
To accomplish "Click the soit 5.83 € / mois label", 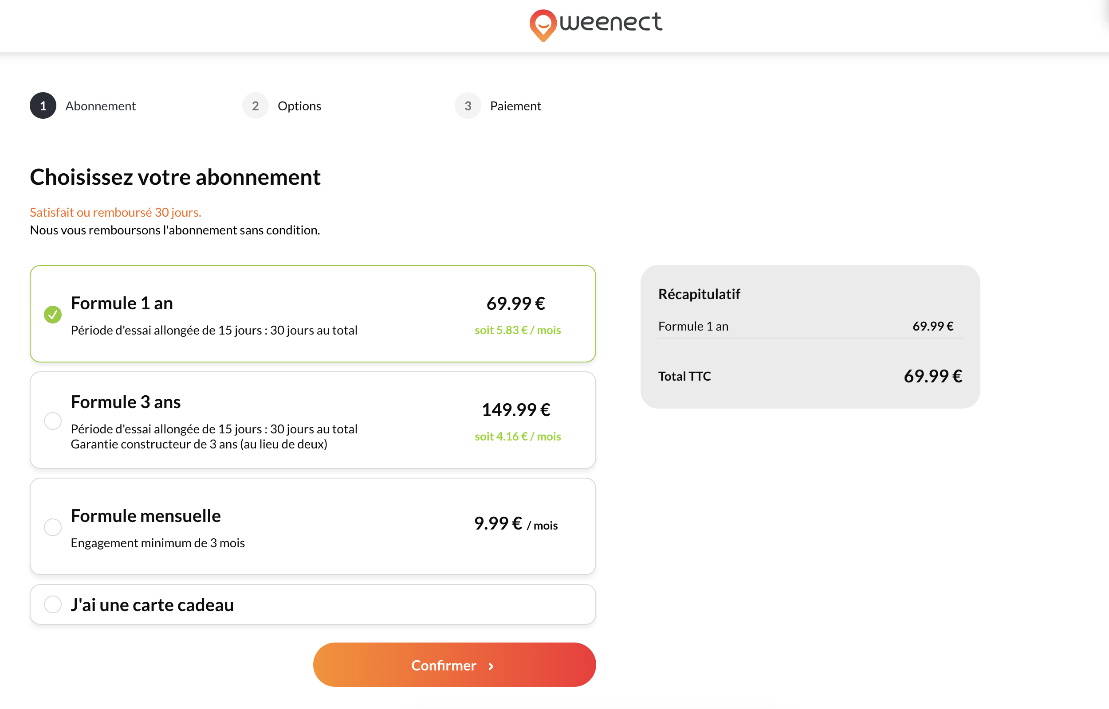I will click(x=517, y=330).
